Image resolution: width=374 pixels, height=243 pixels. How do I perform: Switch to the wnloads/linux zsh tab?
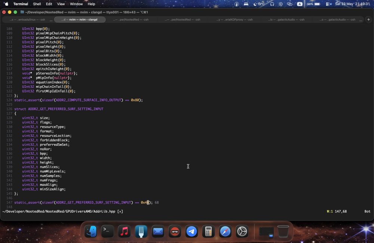pos(27,19)
